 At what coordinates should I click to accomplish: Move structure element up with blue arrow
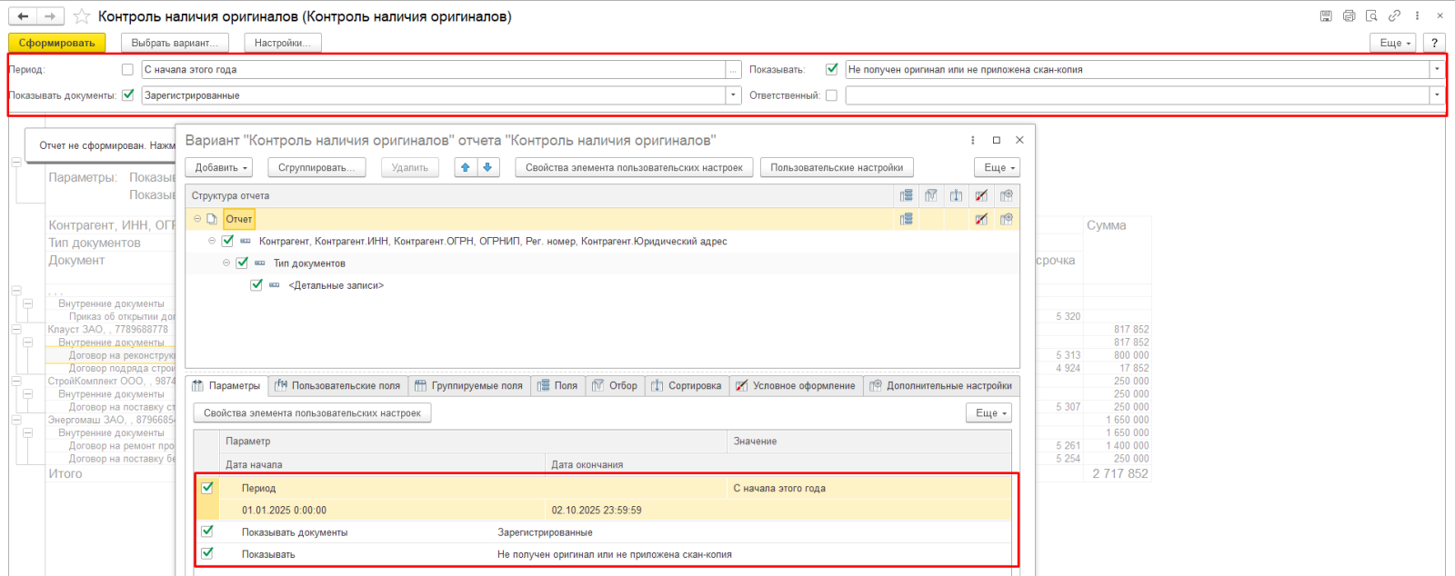pos(466,167)
